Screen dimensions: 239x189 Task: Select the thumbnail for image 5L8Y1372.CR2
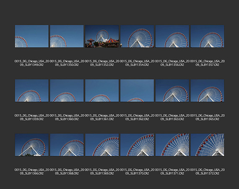click(x=207, y=145)
